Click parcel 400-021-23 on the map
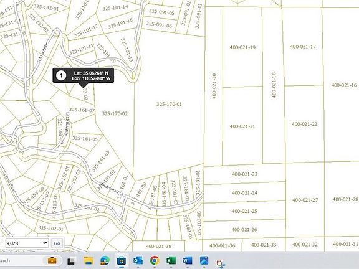 pyautogui.click(x=244, y=174)
